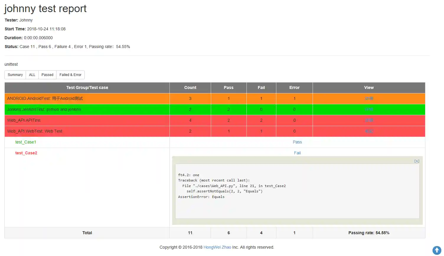The image size is (444, 256).
Task: Click the Pass link for test_Case1
Action: pyautogui.click(x=297, y=142)
